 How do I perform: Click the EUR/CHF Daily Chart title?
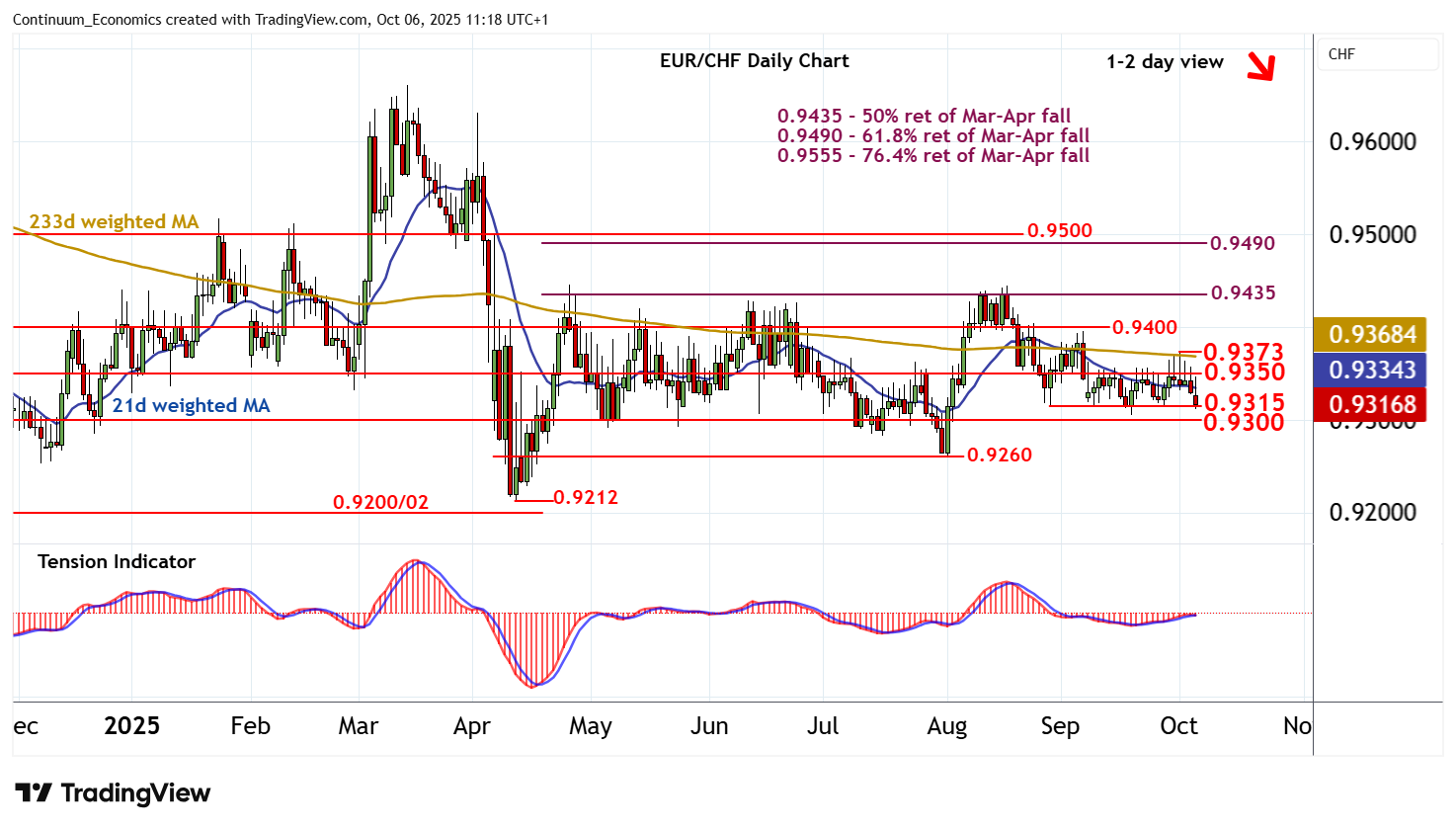754,61
